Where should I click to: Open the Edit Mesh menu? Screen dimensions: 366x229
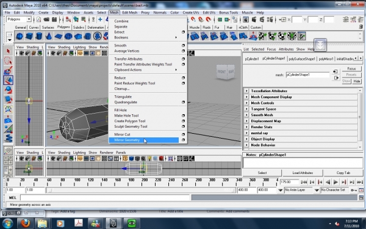[129, 13]
